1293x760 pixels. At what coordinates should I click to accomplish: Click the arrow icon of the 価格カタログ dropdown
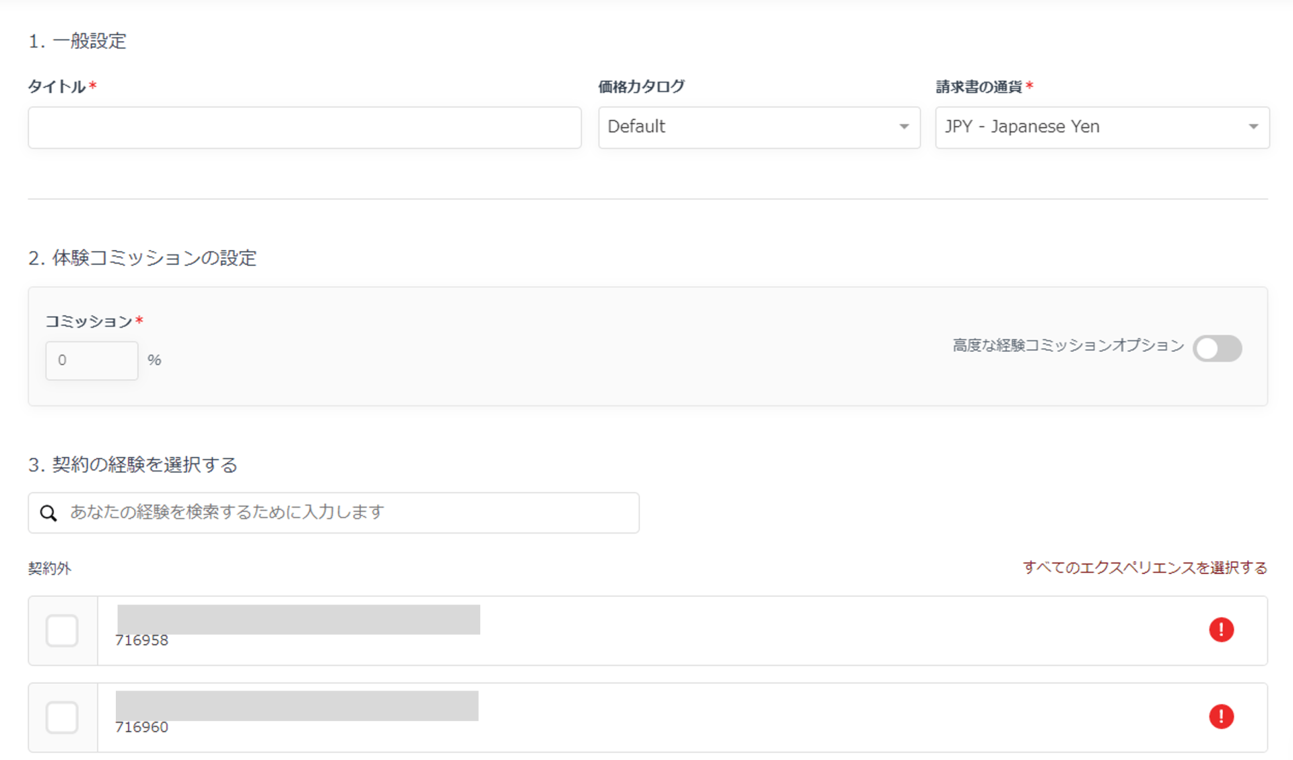click(904, 127)
